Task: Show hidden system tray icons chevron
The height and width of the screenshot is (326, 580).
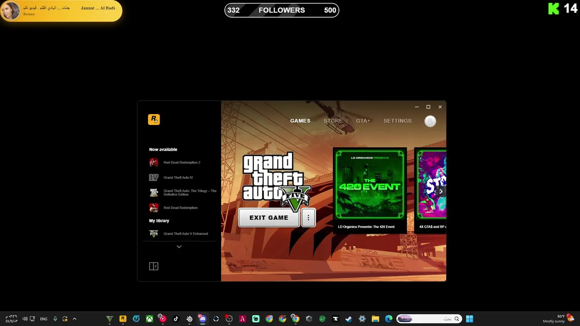Action: (75, 319)
